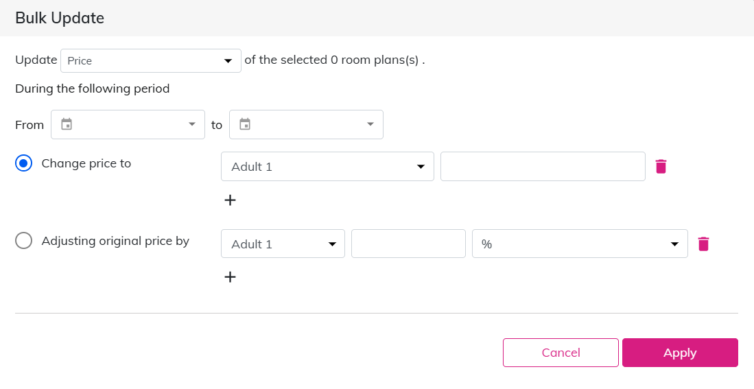Image resolution: width=754 pixels, height=389 pixels.
Task: Focus the adjustment amount input field
Action: click(x=408, y=244)
